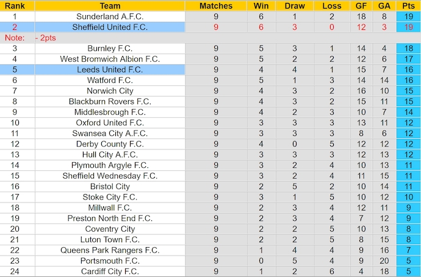Click rank number 2 in red
Viewport: 421px width, 277px height.
(x=15, y=27)
